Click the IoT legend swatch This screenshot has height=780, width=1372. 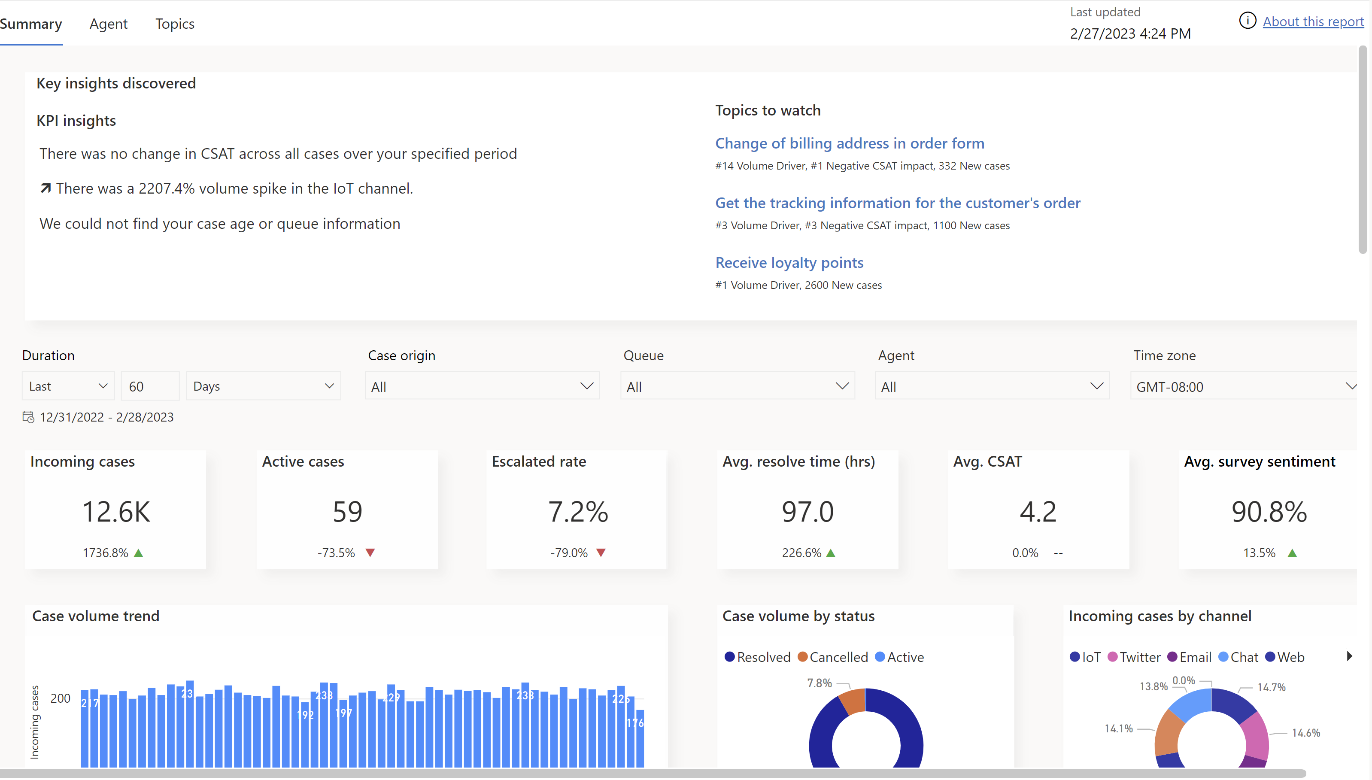[x=1074, y=657]
